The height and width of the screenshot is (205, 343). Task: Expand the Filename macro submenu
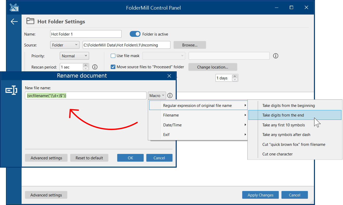198,115
